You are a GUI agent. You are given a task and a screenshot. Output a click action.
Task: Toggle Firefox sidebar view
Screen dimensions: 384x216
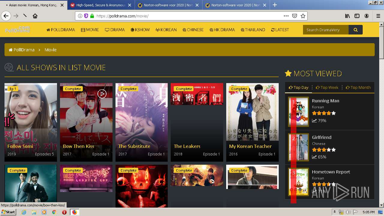tap(357, 16)
